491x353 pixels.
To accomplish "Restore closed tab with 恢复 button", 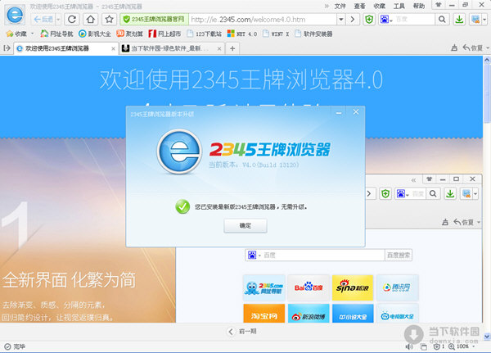I will pos(473,48).
